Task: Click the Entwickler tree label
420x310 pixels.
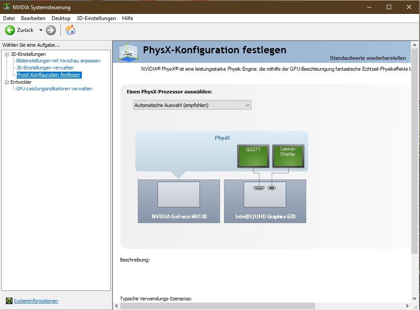Action: [x=21, y=82]
